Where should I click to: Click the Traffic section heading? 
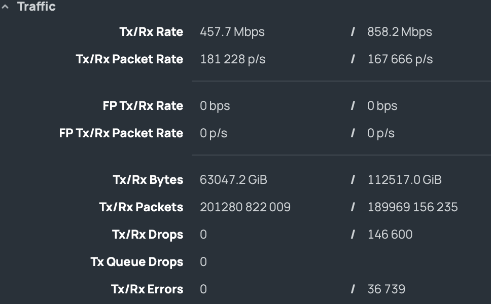point(37,7)
